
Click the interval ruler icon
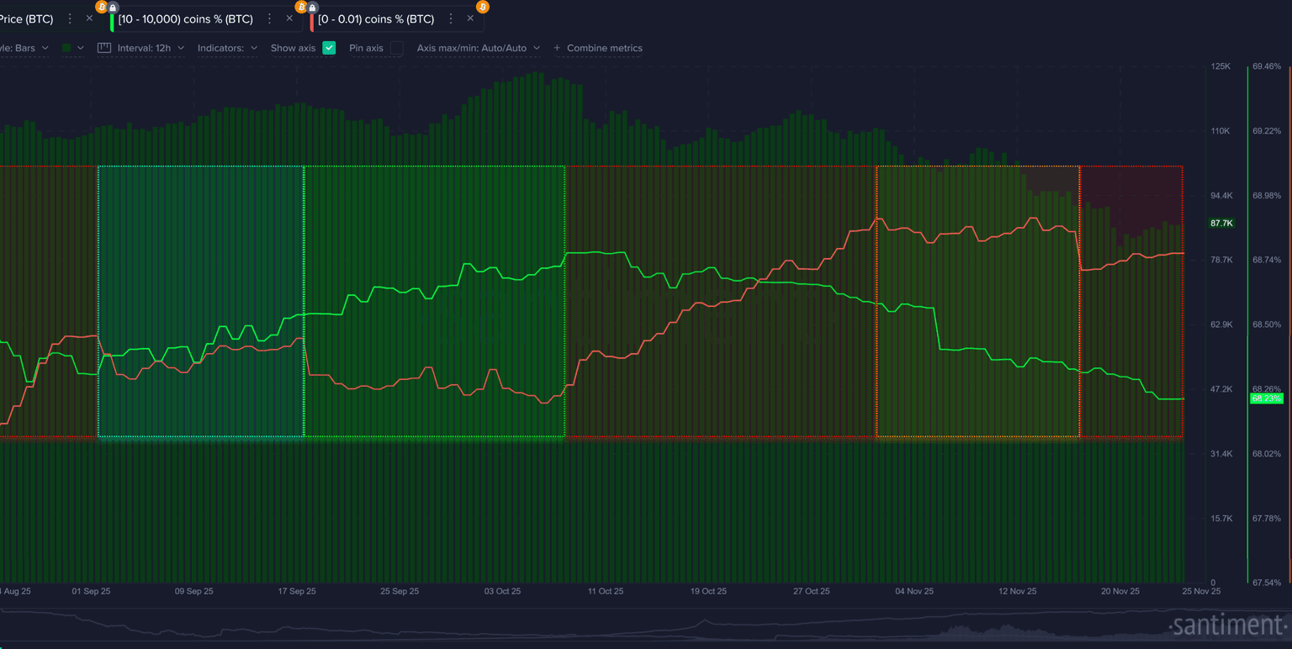[x=104, y=48]
